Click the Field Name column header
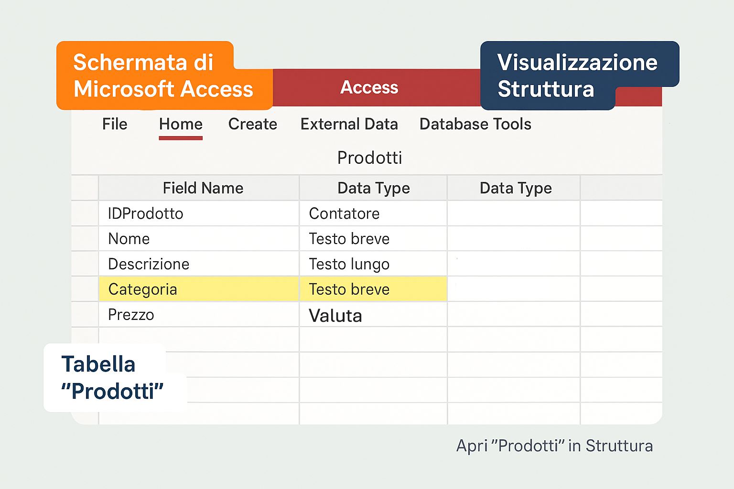Image resolution: width=734 pixels, height=489 pixels. [x=203, y=188]
